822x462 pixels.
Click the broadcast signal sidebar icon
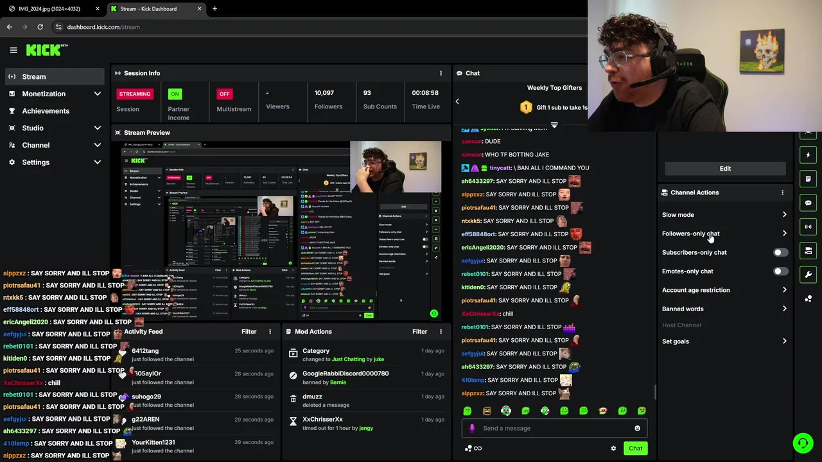click(x=809, y=227)
